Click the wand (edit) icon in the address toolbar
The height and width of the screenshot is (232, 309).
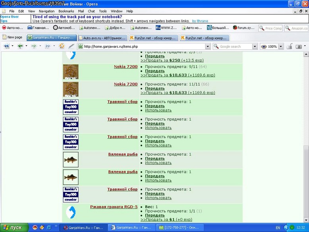[x=71, y=46]
